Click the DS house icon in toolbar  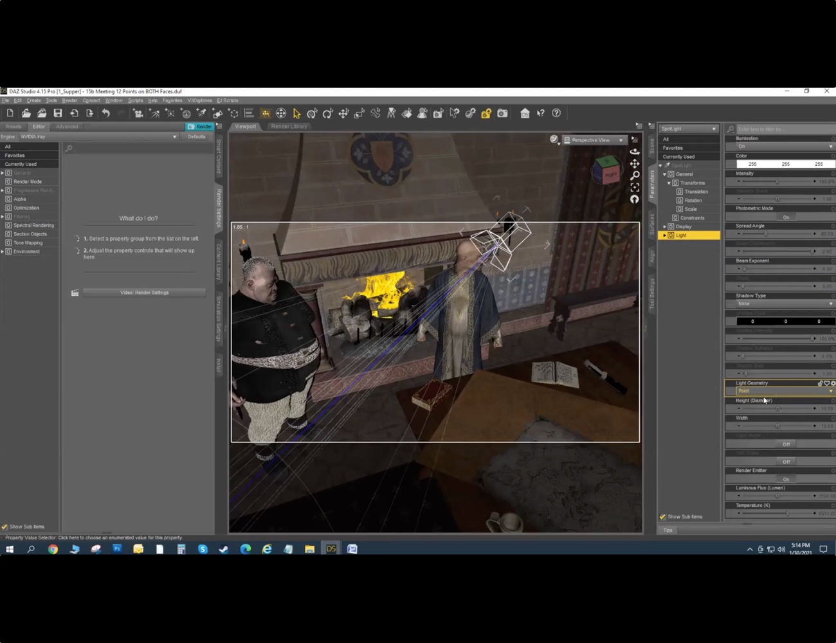click(x=525, y=113)
